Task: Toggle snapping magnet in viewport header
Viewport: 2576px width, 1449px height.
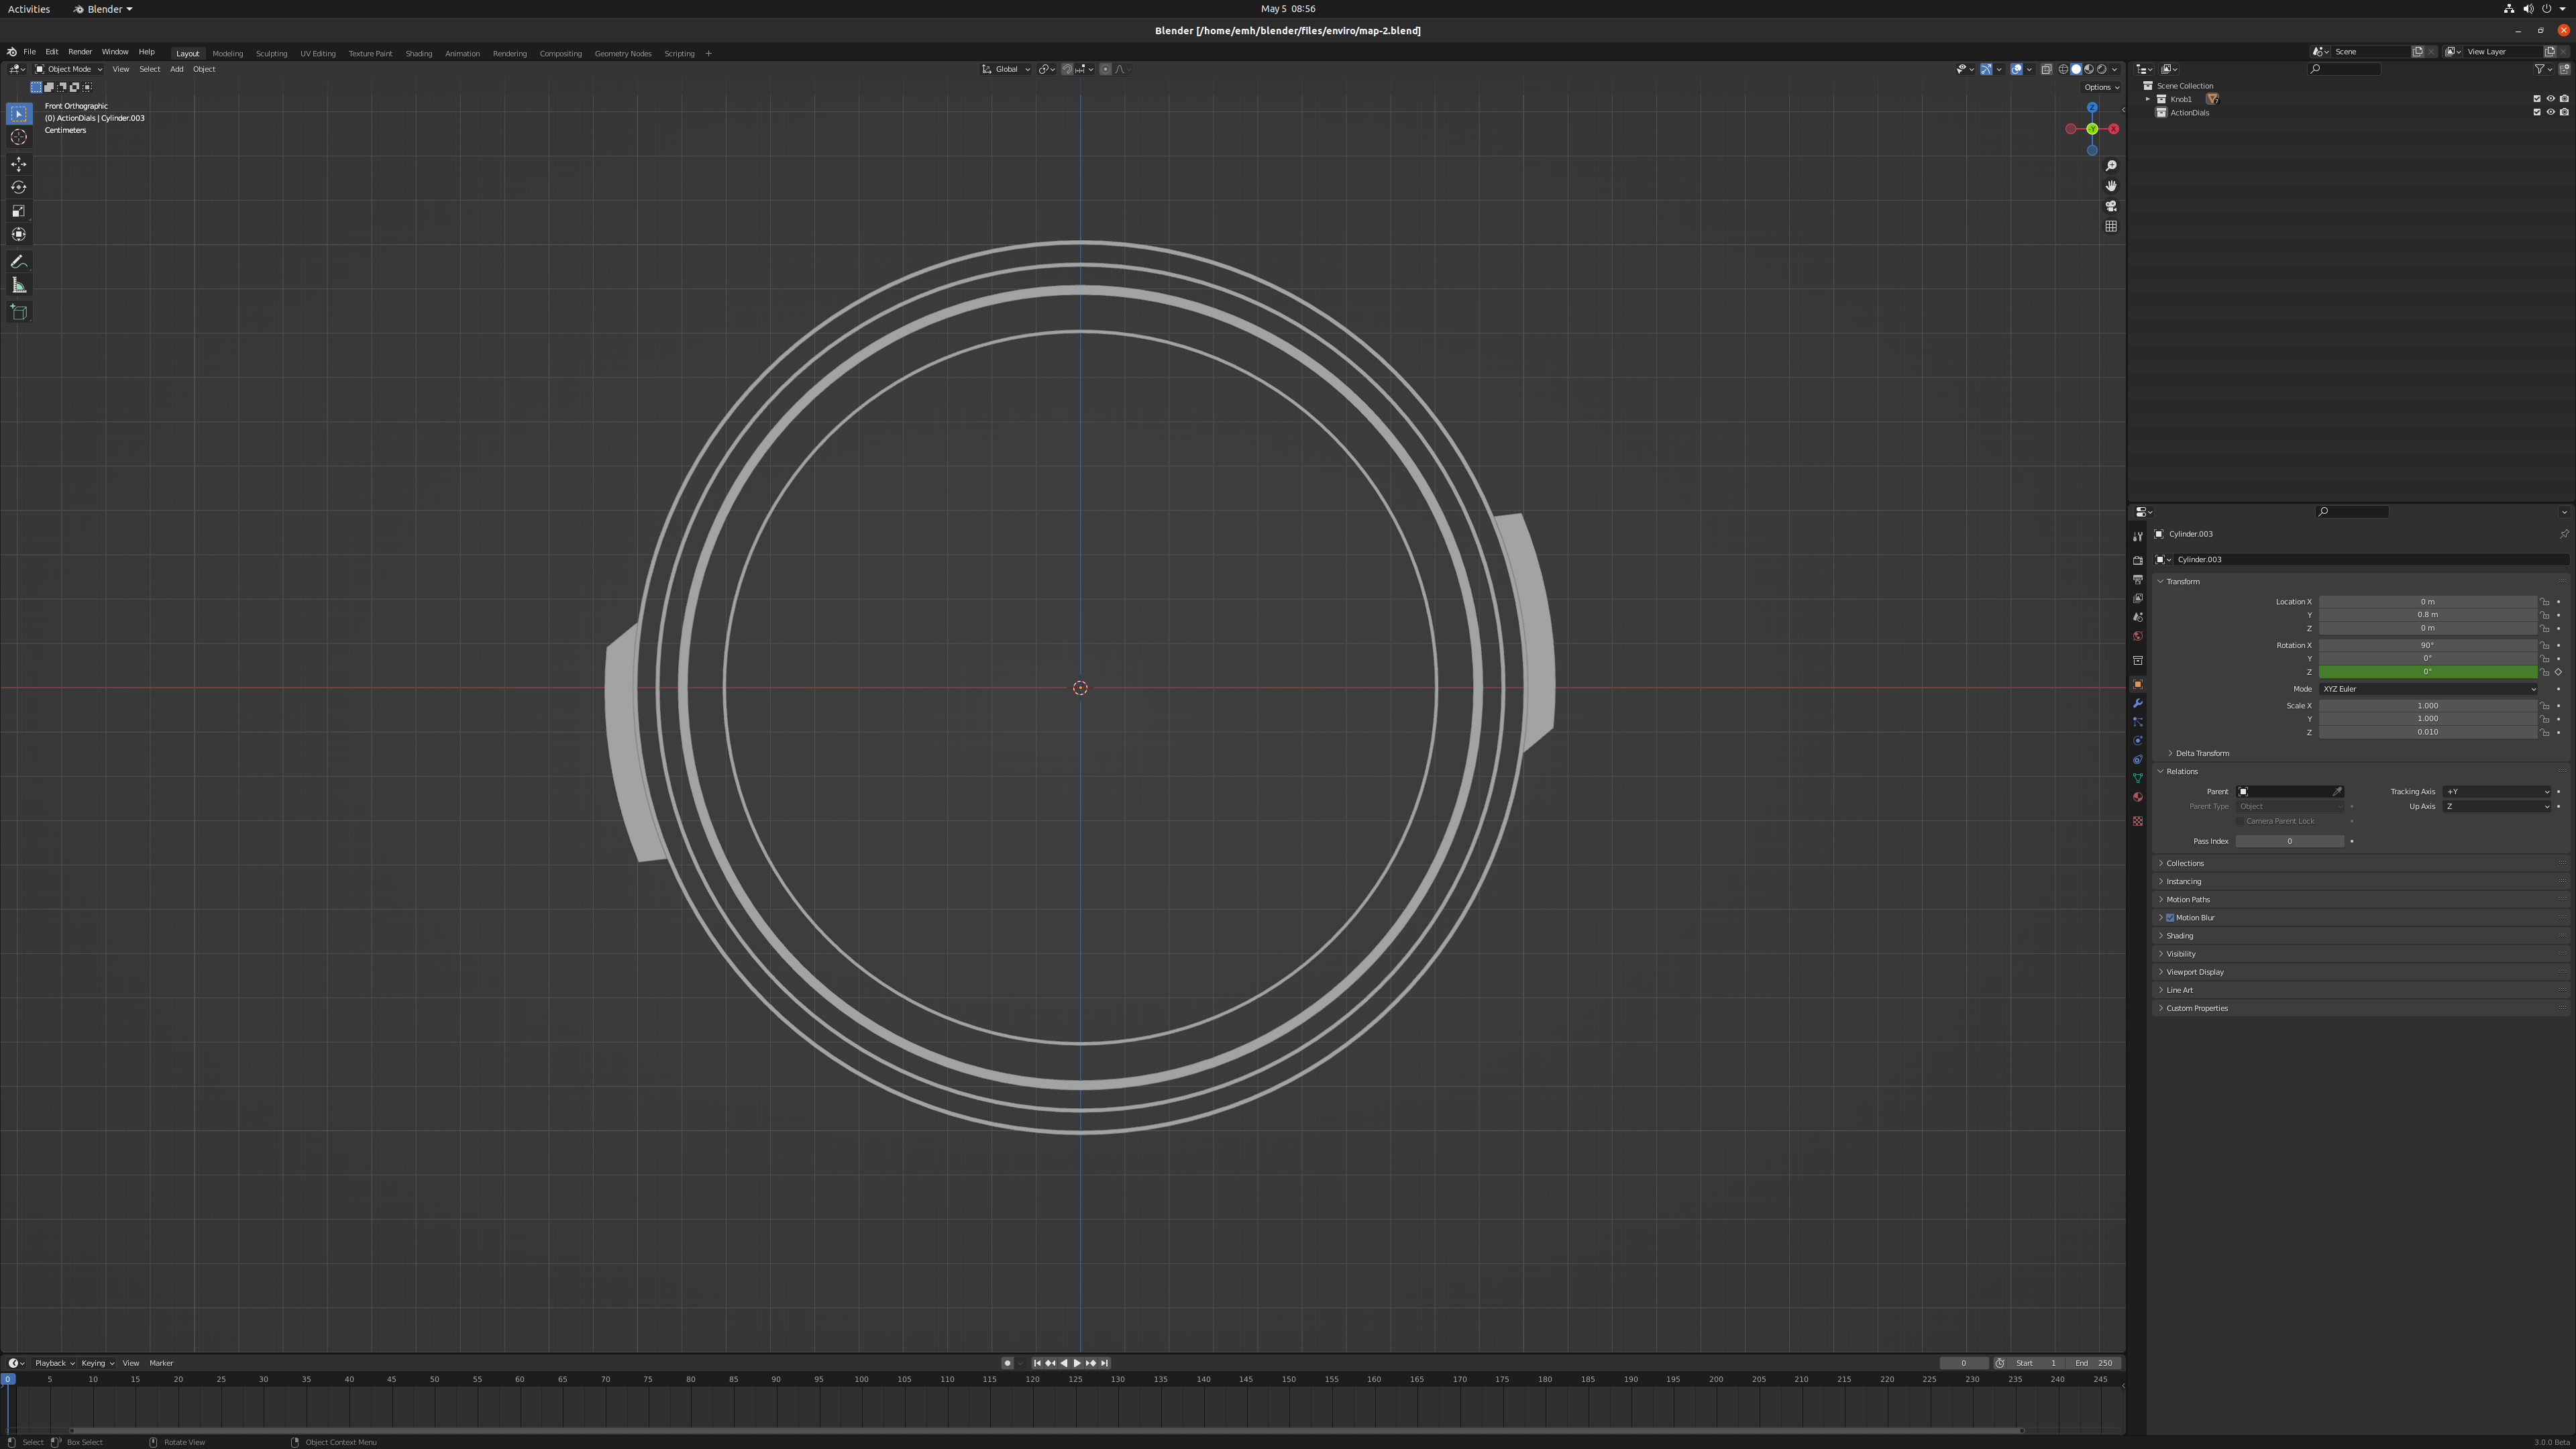Action: (1067, 69)
